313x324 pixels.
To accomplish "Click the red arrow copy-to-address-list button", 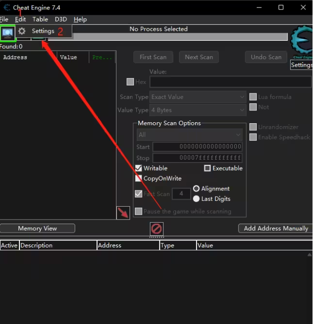I will 123,213.
